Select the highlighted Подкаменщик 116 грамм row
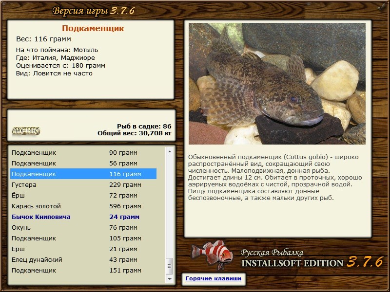This screenshot has width=390, height=292. click(x=83, y=174)
